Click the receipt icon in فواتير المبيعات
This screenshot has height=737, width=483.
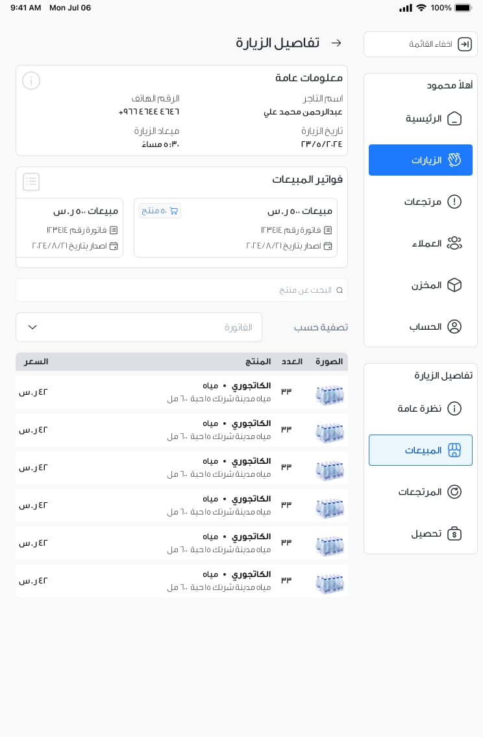pyautogui.click(x=31, y=182)
